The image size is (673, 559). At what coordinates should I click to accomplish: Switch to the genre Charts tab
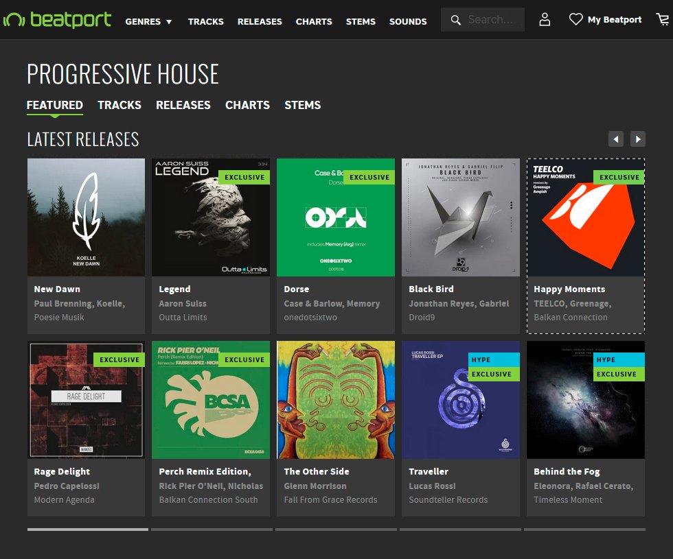pos(248,105)
